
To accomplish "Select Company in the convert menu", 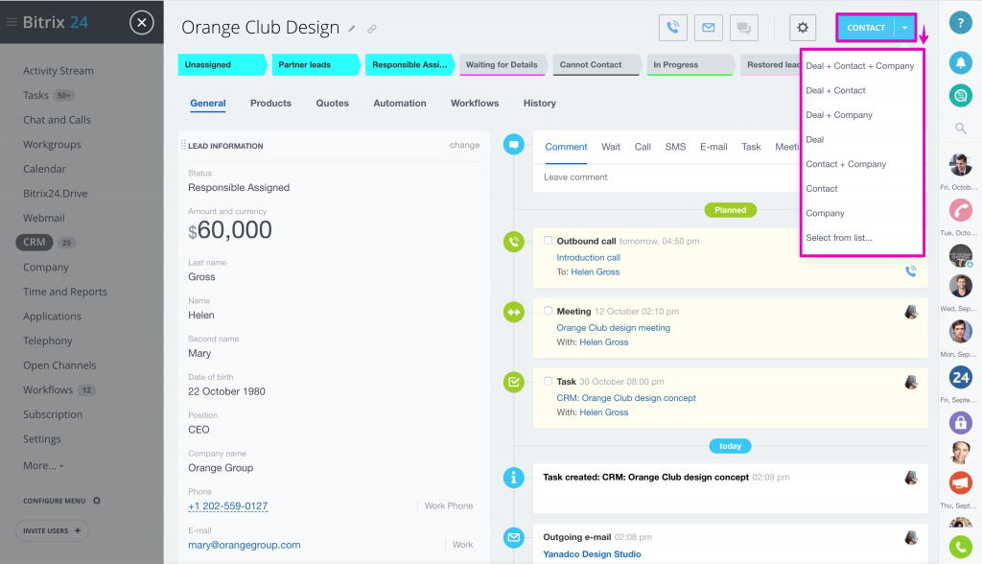I will pos(825,213).
